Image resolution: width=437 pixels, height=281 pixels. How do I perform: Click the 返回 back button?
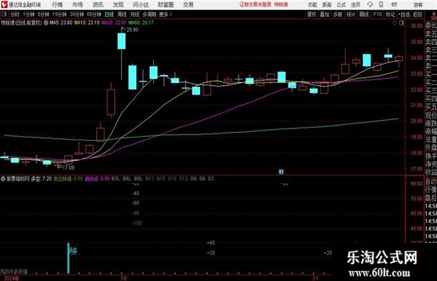pyautogui.click(x=417, y=14)
